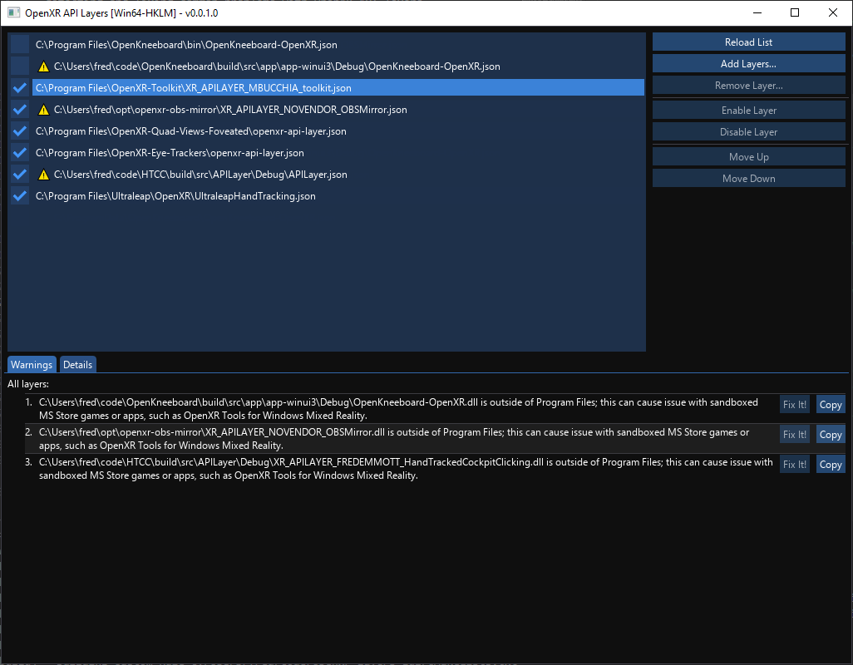Click the Enable Layer button
This screenshot has height=665, width=853.
[x=748, y=111]
